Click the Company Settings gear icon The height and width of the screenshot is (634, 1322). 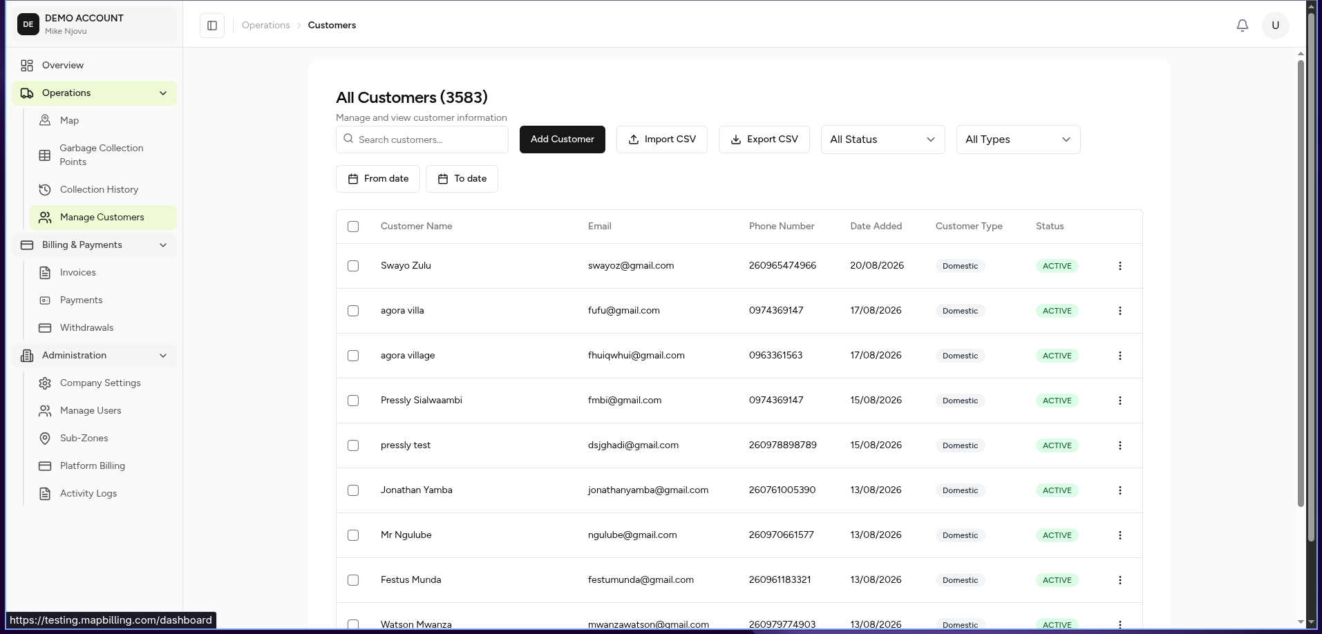45,383
